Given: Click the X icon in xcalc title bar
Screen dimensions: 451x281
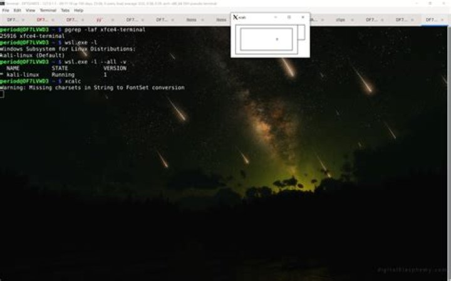Looking at the screenshot, I should coord(236,17).
